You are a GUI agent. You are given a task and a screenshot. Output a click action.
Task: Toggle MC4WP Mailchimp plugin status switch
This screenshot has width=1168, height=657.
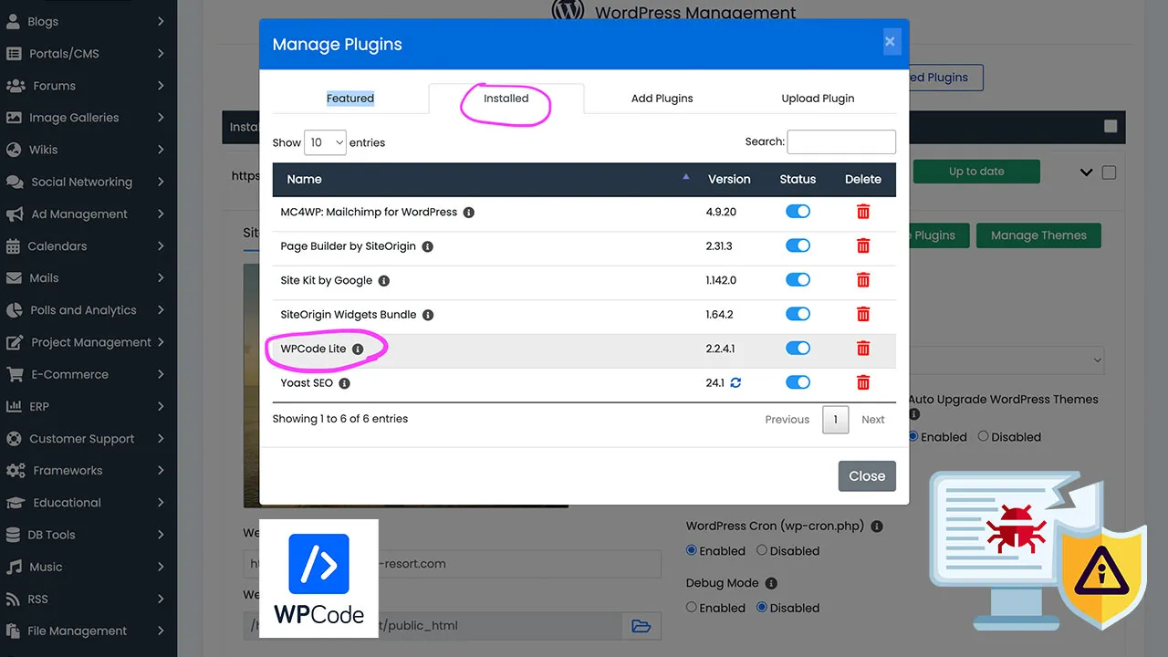pyautogui.click(x=798, y=212)
